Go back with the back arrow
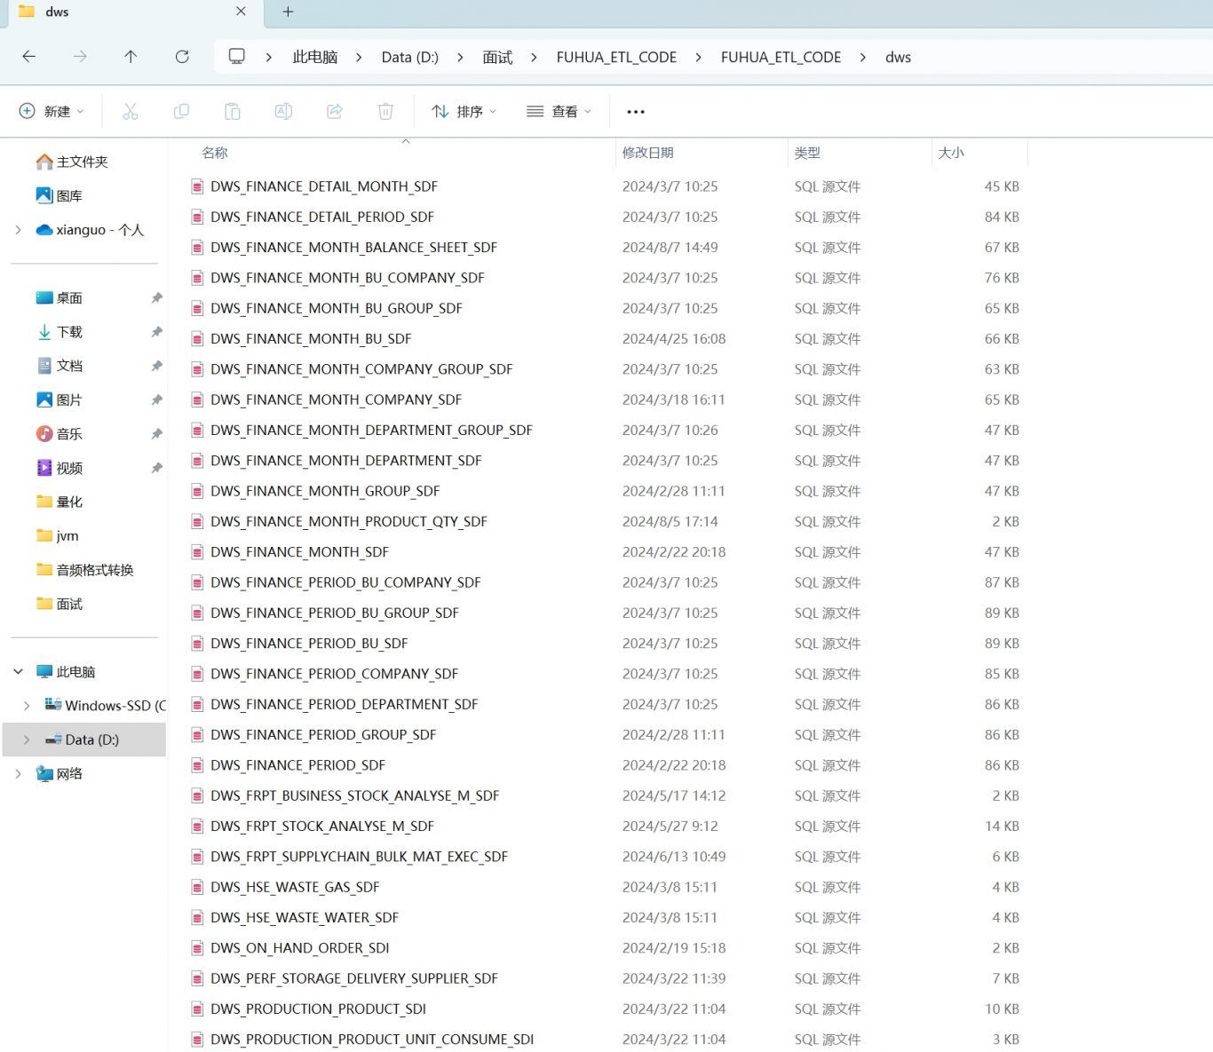The image size is (1213, 1052). (x=28, y=57)
